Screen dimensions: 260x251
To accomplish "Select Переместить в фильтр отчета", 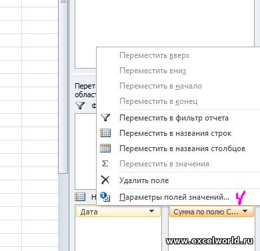I will 174,118.
